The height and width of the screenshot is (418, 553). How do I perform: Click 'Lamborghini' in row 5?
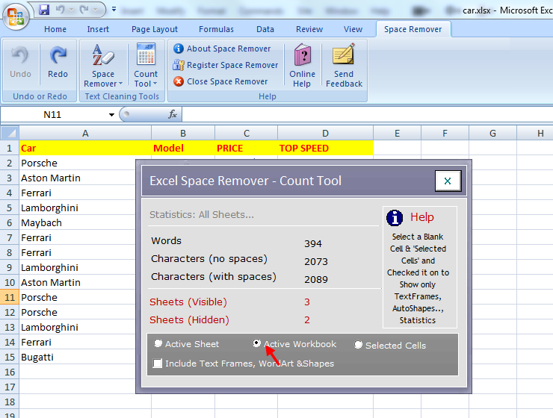coord(78,208)
